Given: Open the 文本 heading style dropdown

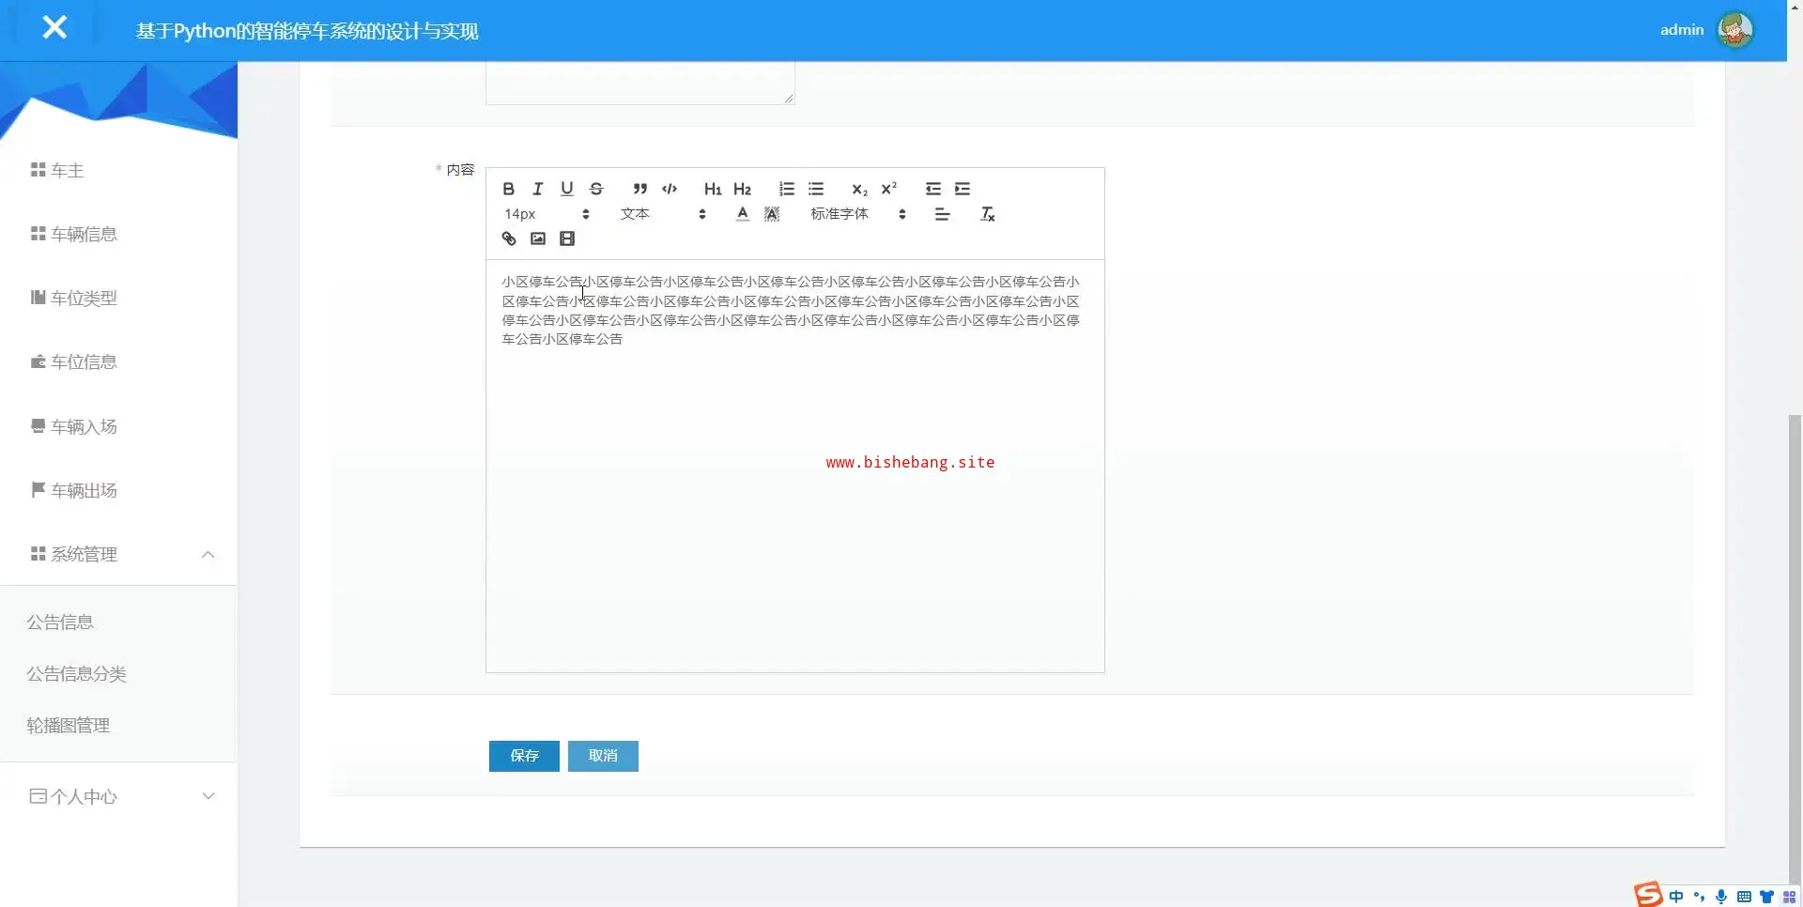Looking at the screenshot, I should (662, 214).
